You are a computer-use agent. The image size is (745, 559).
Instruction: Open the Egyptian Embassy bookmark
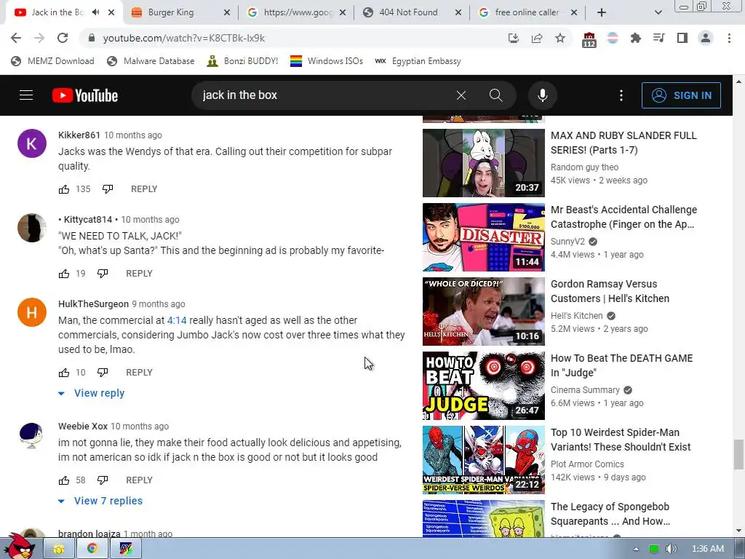tap(418, 61)
